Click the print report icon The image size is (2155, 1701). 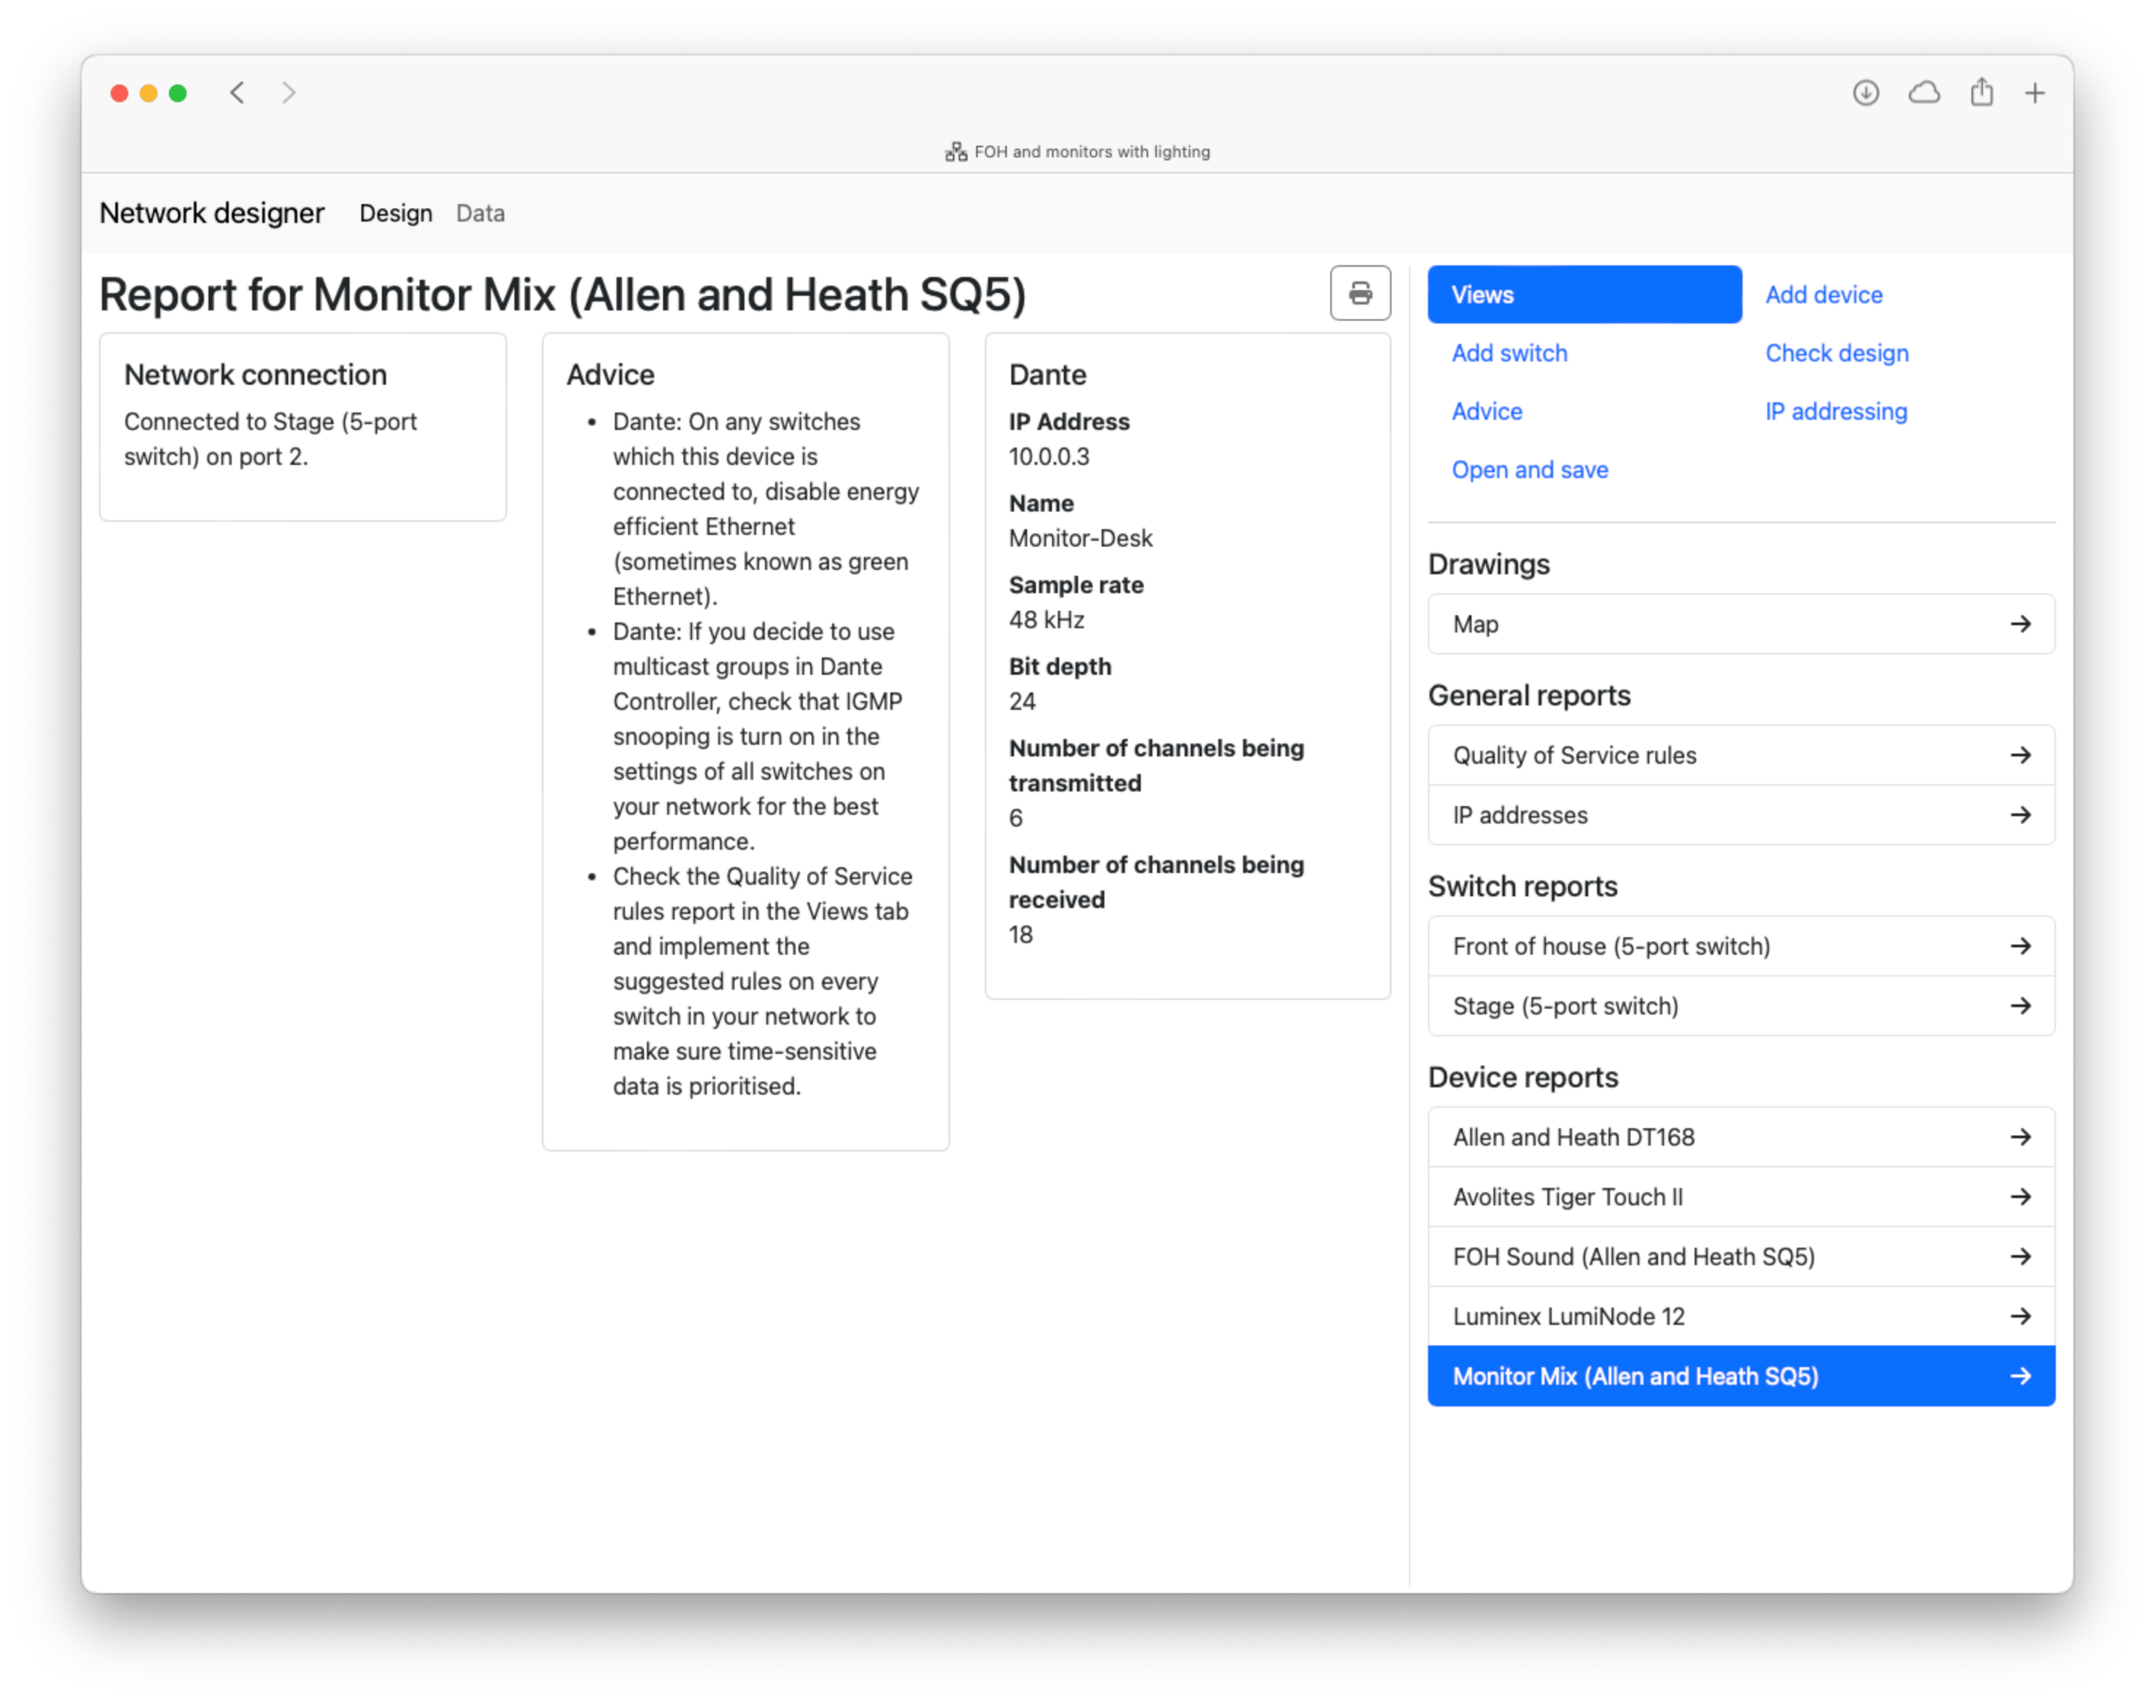[1359, 294]
